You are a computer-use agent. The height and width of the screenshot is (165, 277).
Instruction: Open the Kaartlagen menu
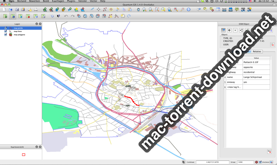(x=57, y=1)
